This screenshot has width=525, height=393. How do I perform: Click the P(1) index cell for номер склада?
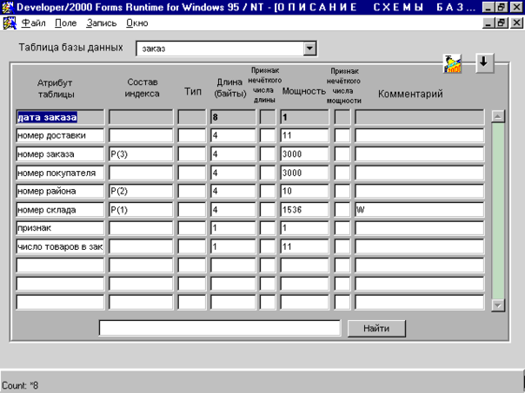click(x=140, y=210)
